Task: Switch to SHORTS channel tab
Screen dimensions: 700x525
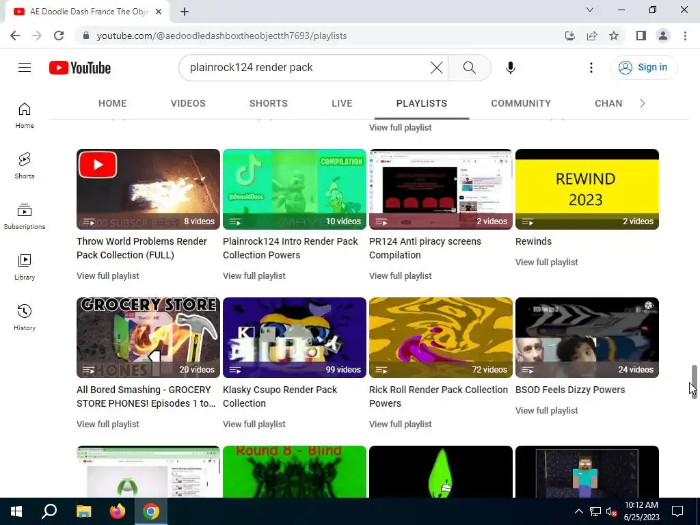Action: tap(268, 104)
